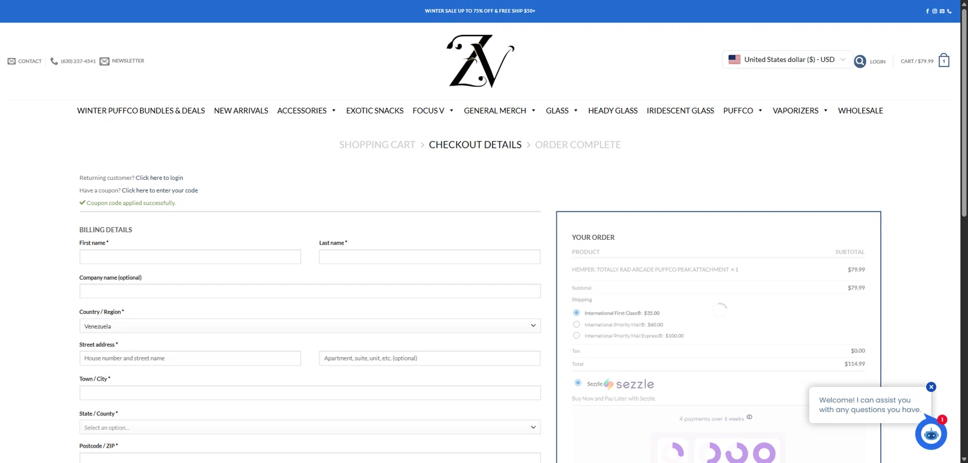Screen dimensions: 968x463
Task: Select International Priority Mail Express $100.00 option
Action: click(x=576, y=335)
